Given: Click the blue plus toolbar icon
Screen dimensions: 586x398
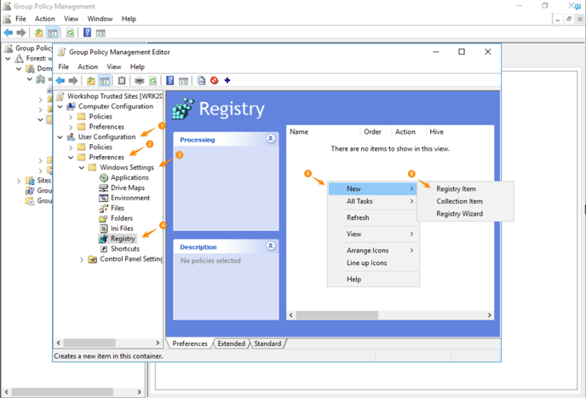Looking at the screenshot, I should coord(227,80).
